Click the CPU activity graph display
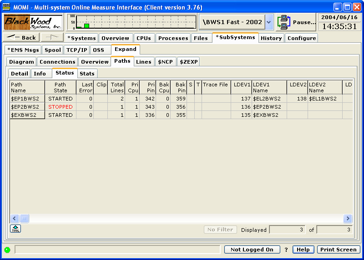The height and width of the screenshot is (260, 364). pyautogui.click(x=132, y=22)
